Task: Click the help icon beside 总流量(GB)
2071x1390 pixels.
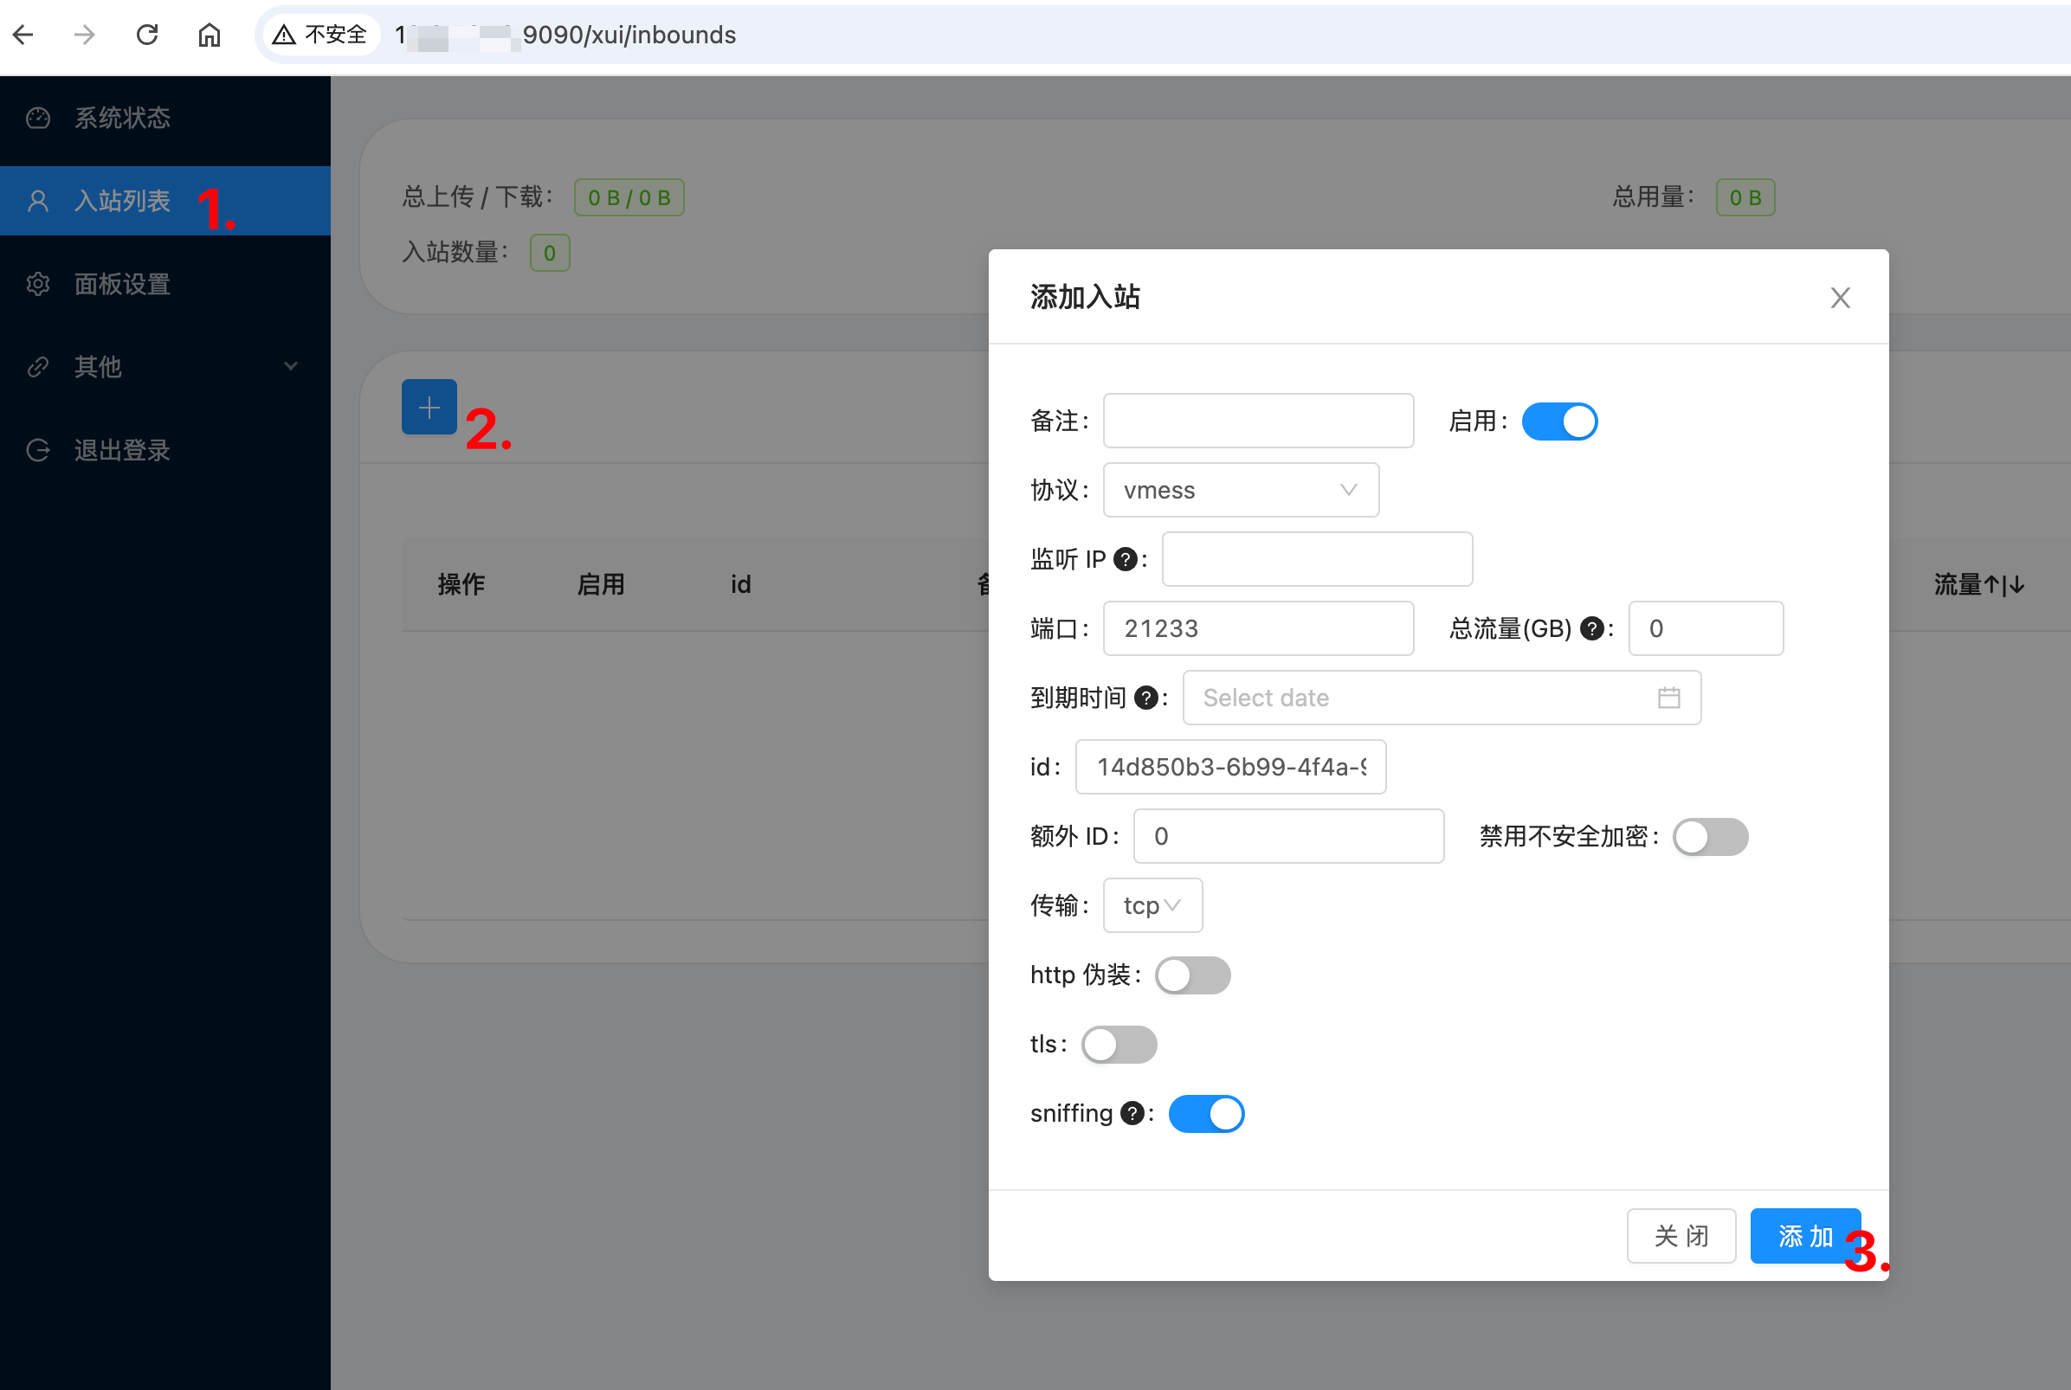Action: 1591,628
